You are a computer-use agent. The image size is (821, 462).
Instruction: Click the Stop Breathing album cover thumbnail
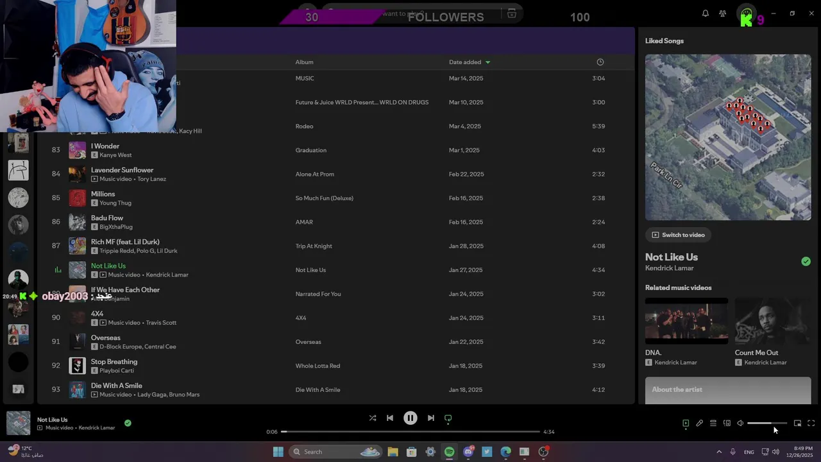78,366
